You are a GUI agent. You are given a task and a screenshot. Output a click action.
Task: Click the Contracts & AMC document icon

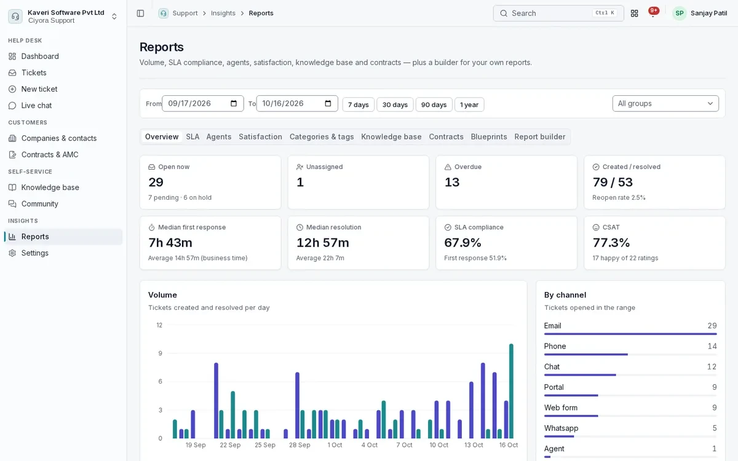12,154
